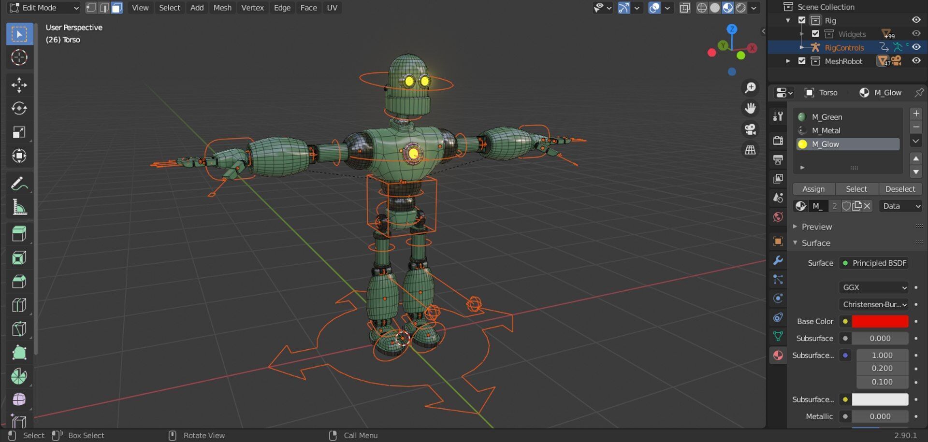Screen dimensions: 928x442
Task: Expand the MeshRobot collection tree
Action: tap(788, 61)
